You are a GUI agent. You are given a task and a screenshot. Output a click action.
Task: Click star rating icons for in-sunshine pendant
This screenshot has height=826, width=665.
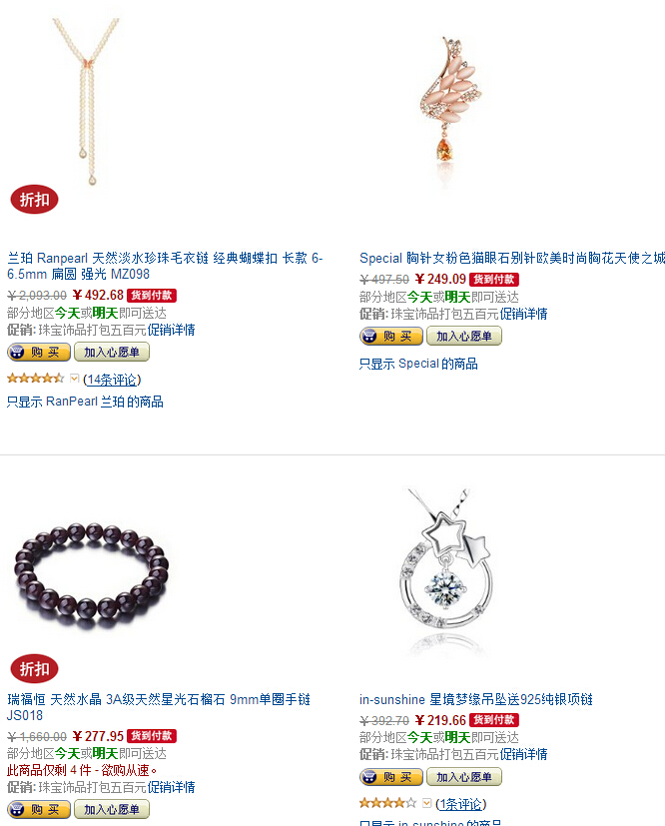tap(387, 803)
